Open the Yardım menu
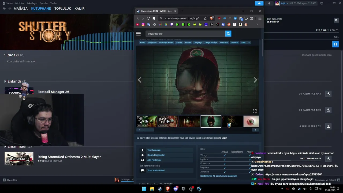The width and height of the screenshot is (343, 193). coord(54,3)
